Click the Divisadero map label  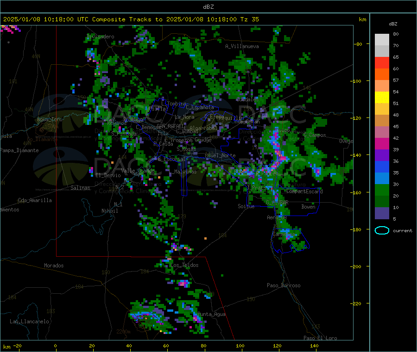[101, 37]
